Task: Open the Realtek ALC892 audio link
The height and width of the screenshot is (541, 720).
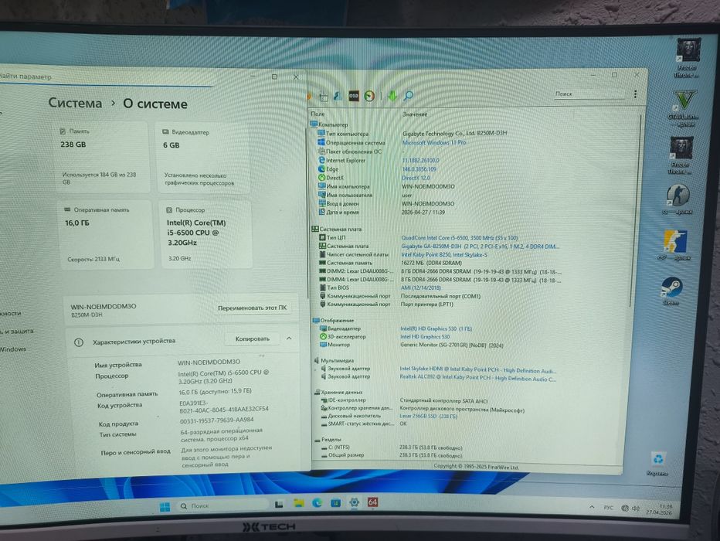Action: (x=477, y=379)
